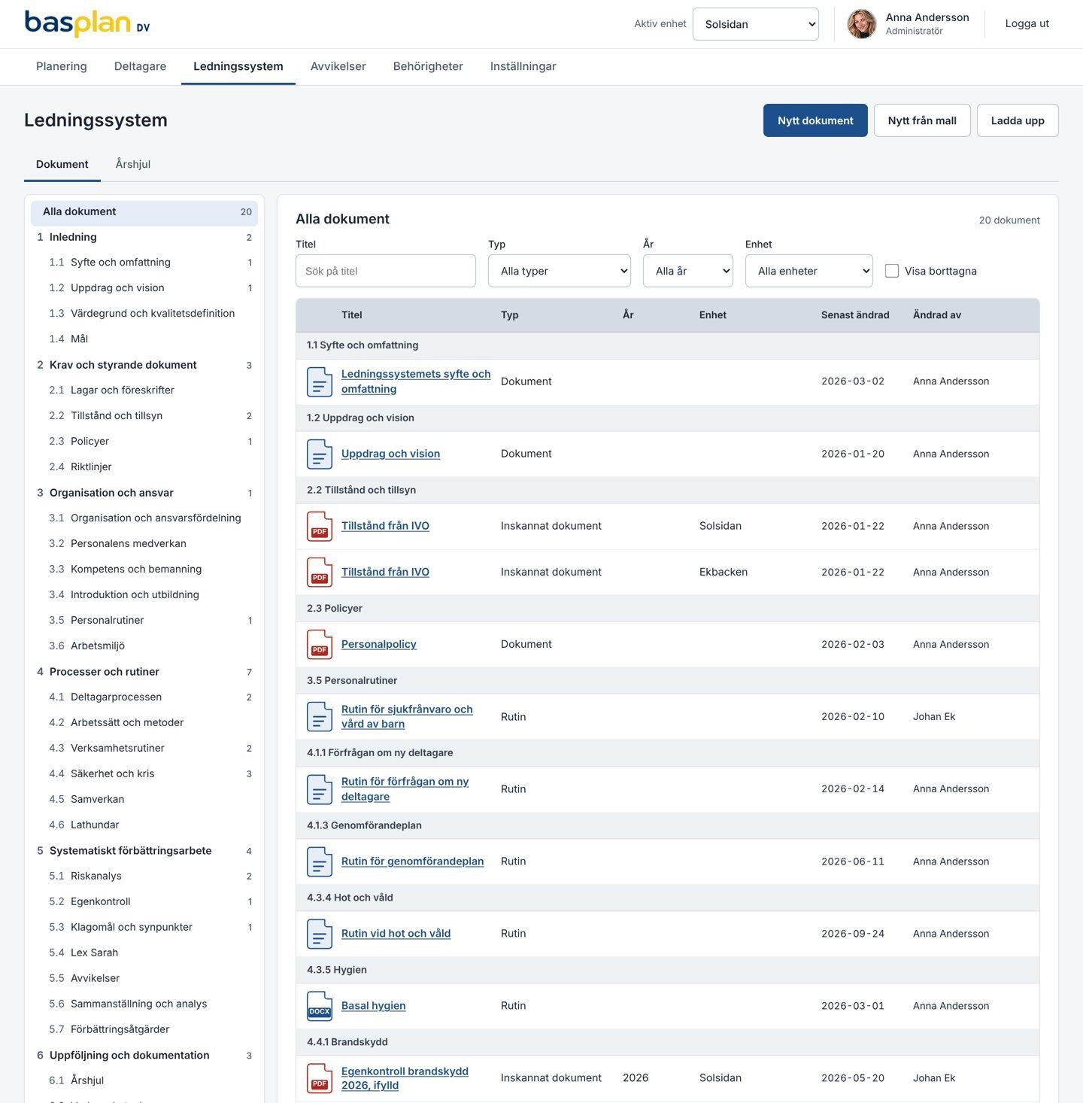Click the Logga ut link

(x=1027, y=23)
